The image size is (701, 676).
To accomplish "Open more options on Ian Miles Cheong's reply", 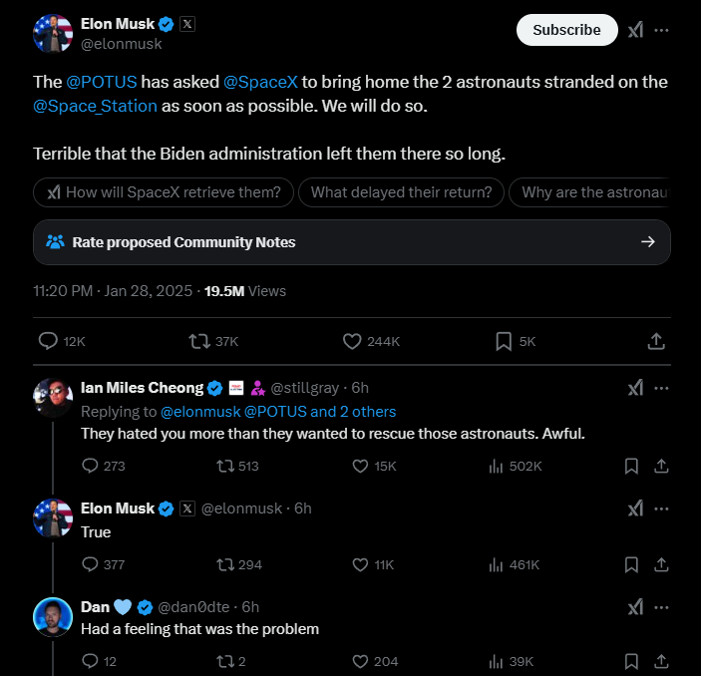I will [661, 388].
